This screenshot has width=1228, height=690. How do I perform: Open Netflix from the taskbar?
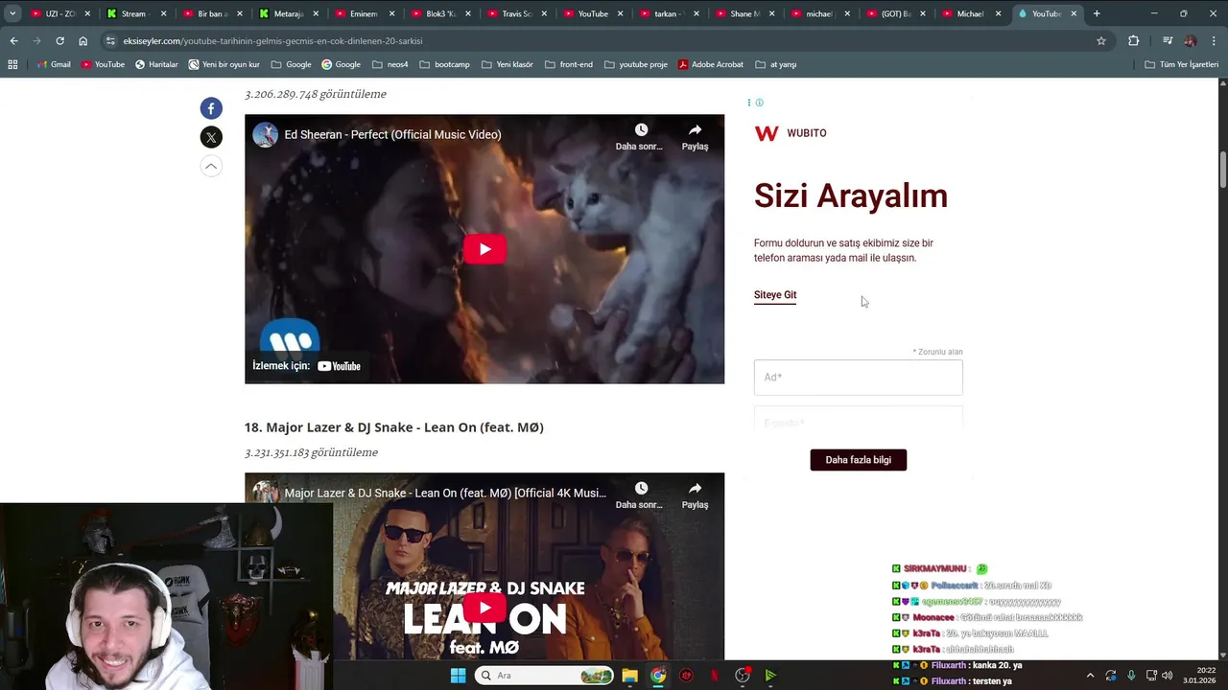click(715, 676)
